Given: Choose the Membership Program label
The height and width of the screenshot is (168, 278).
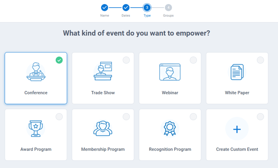Looking at the screenshot, I should click(x=103, y=149).
